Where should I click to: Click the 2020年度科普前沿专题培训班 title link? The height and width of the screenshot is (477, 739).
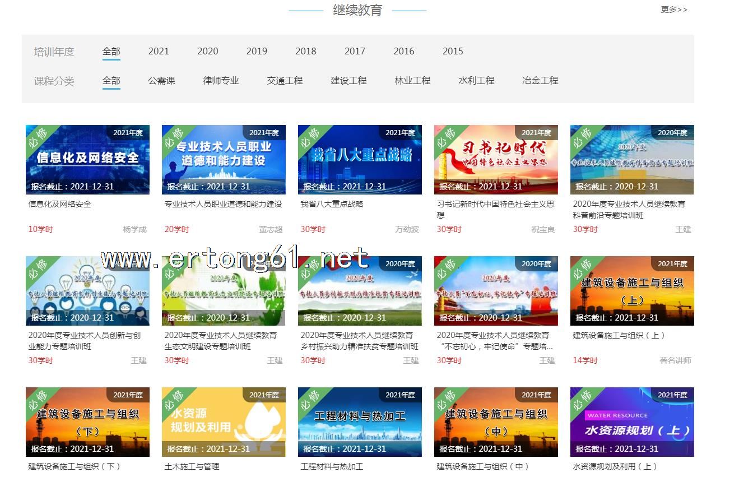pyautogui.click(x=629, y=210)
